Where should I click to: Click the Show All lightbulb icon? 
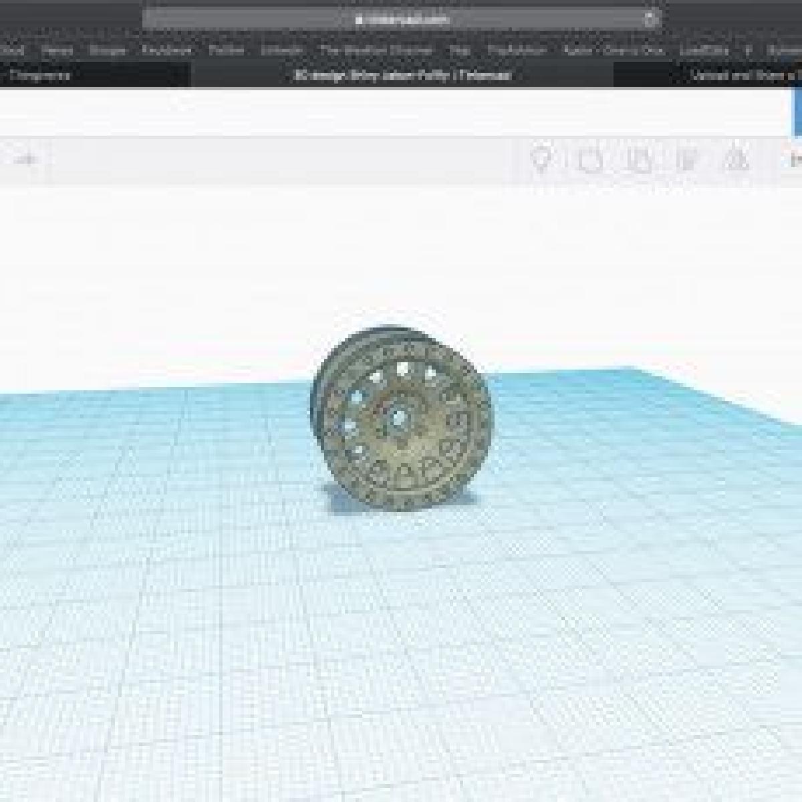[541, 160]
